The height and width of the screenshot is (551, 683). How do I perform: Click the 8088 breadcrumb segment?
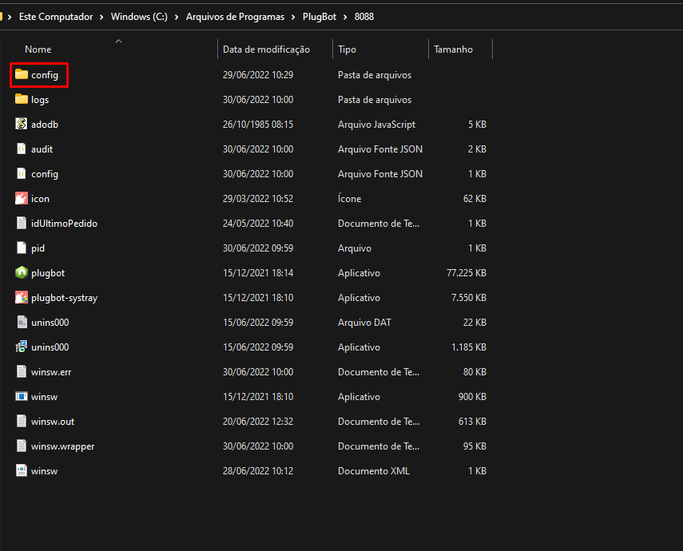tap(364, 17)
